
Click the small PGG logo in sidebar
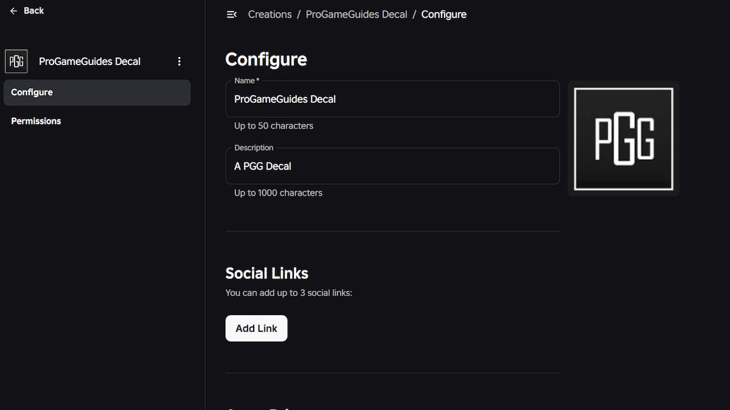16,61
